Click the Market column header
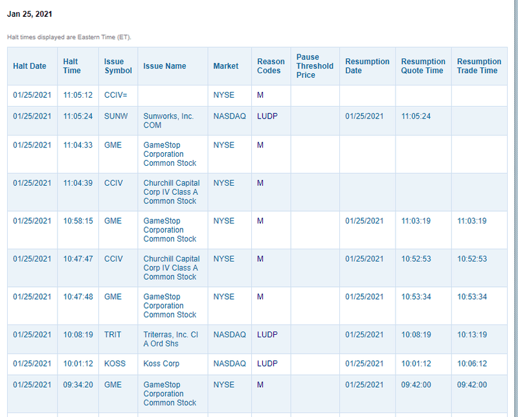This screenshot has height=417, width=518. point(226,66)
